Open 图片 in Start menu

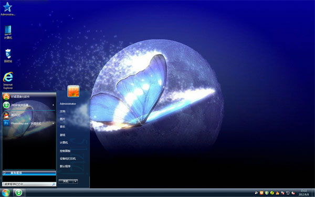62,119
